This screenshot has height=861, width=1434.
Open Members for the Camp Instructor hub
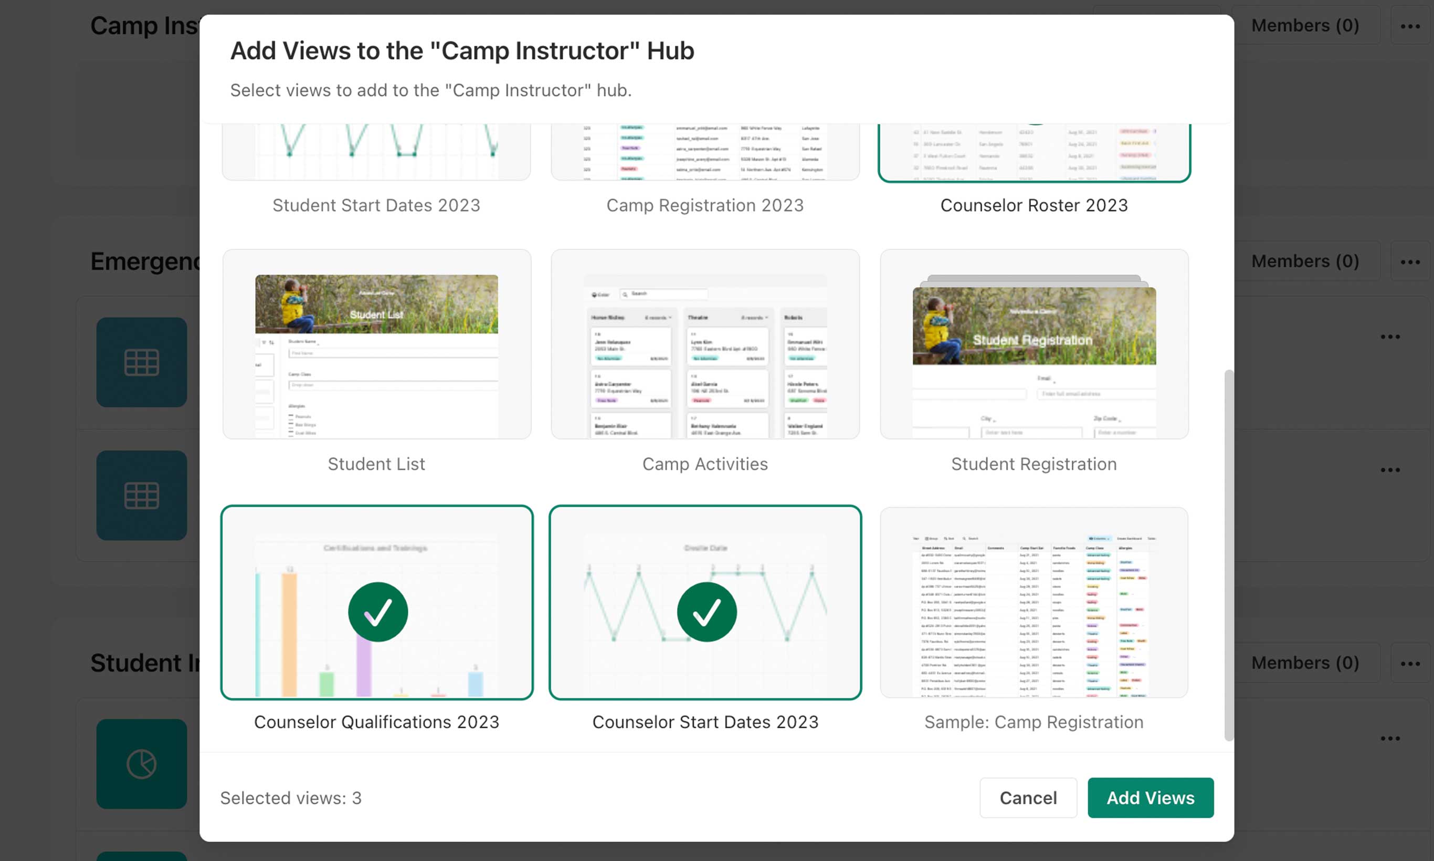pyautogui.click(x=1305, y=25)
